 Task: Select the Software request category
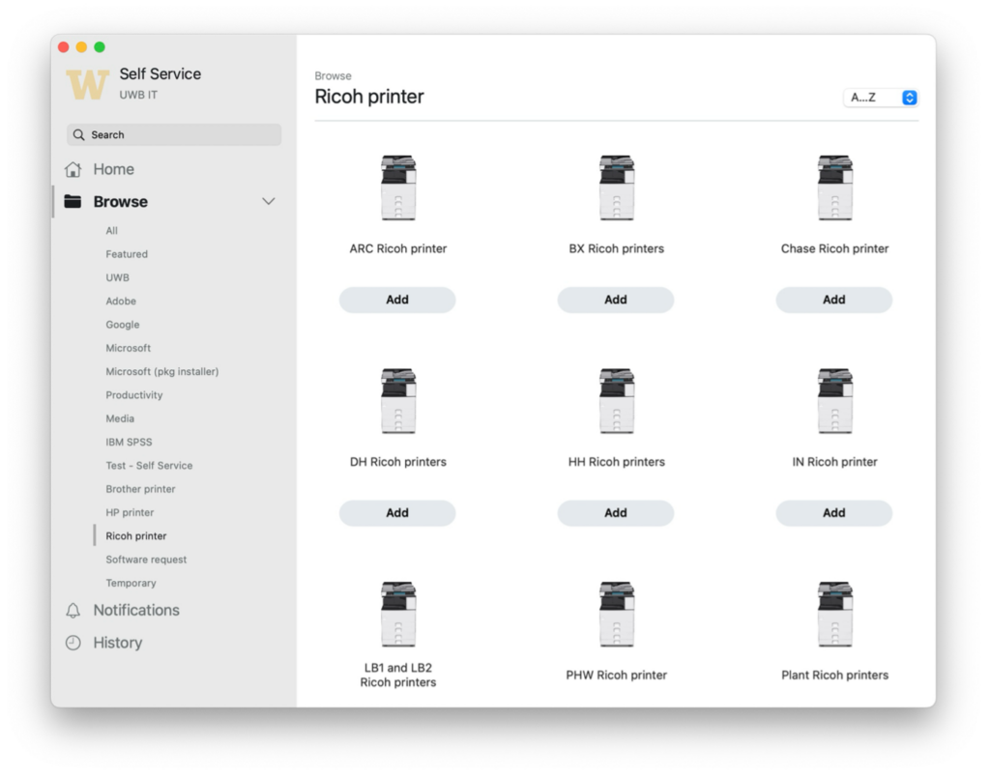point(146,559)
